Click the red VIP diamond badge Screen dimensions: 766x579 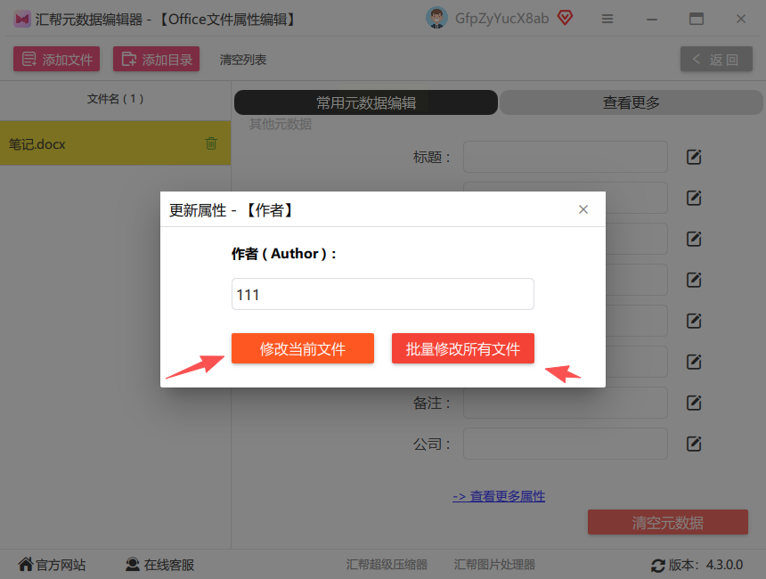tap(566, 18)
